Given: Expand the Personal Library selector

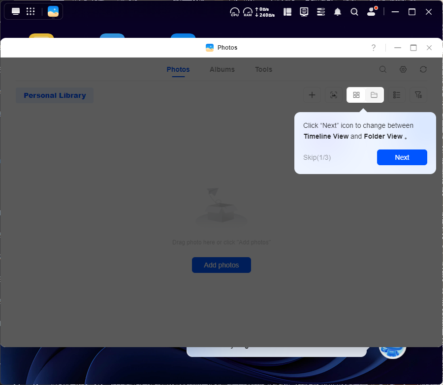Looking at the screenshot, I should (55, 95).
